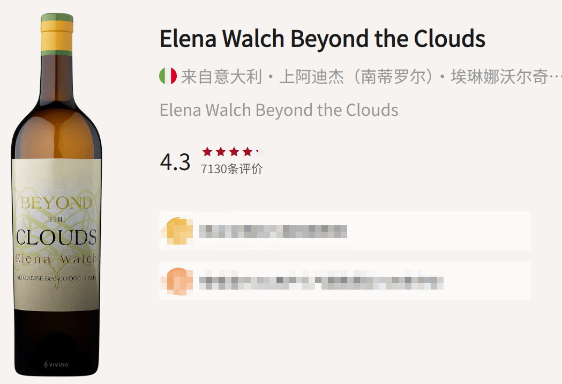Open the 7130条评价 reviews link
The image size is (562, 384).
coord(231,169)
